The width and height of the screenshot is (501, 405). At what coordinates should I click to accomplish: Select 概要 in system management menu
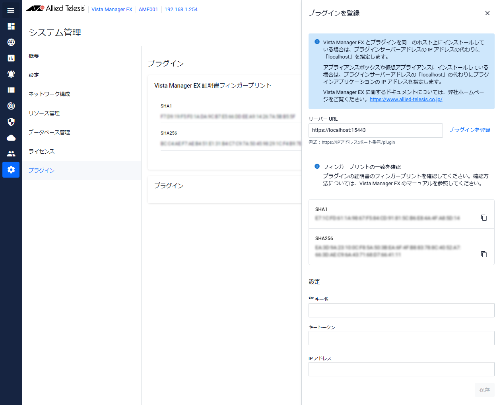[x=82, y=56]
